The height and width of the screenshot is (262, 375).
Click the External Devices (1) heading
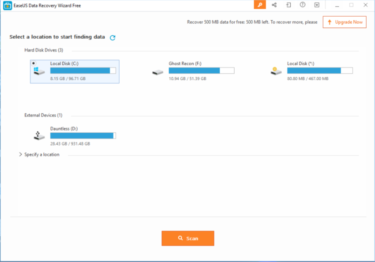tap(43, 115)
